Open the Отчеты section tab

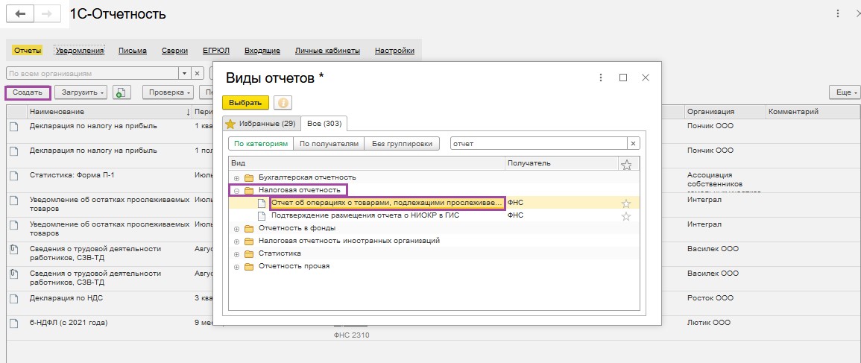point(28,51)
